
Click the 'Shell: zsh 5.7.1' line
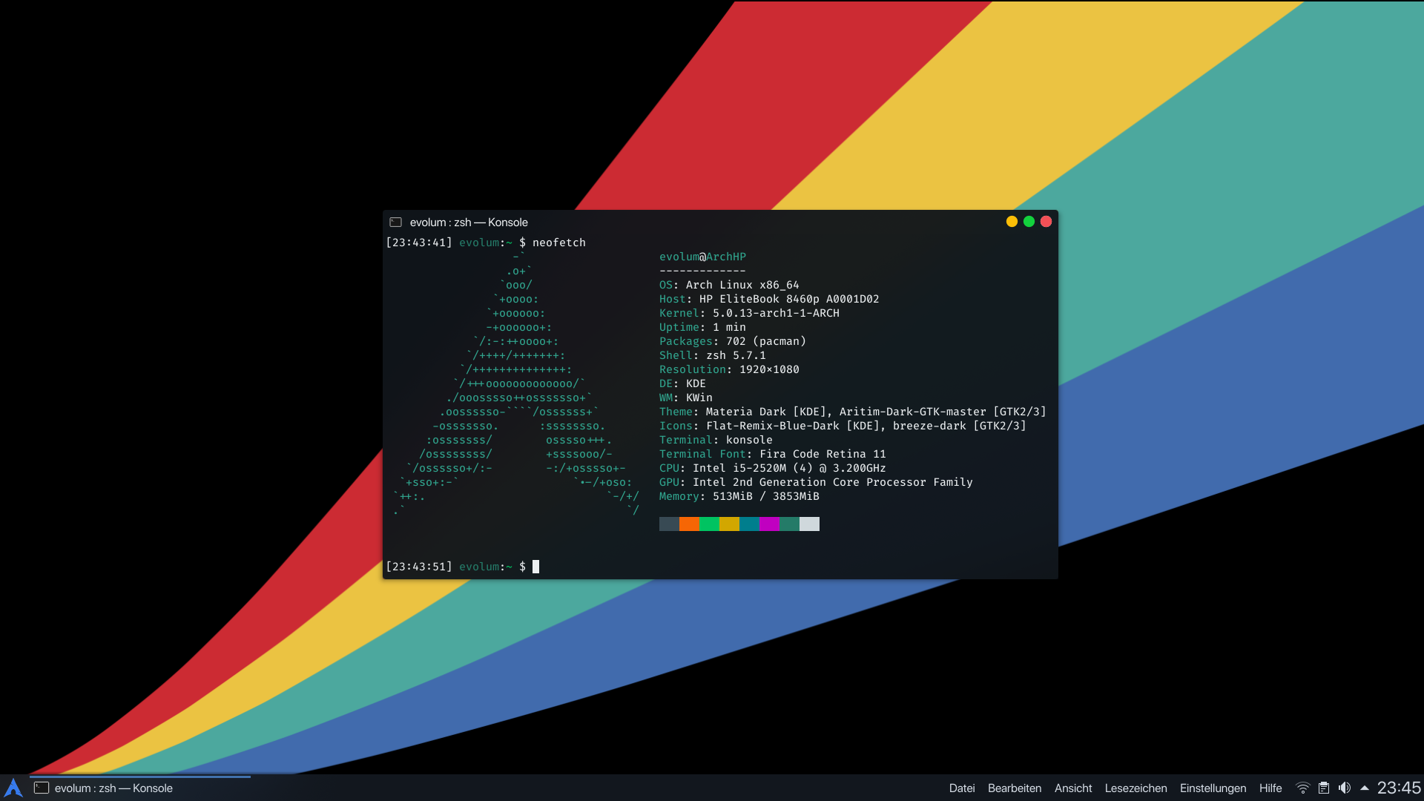click(712, 355)
